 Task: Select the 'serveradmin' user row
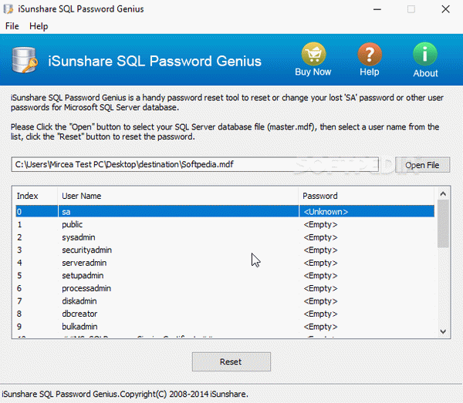[225, 263]
